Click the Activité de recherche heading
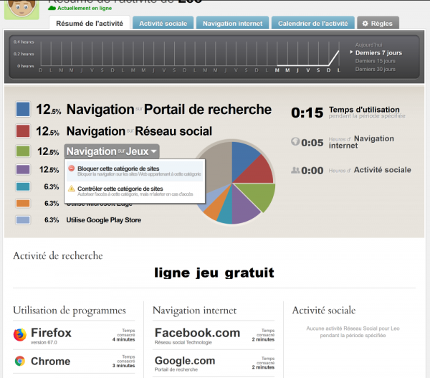This screenshot has width=430, height=378. pyautogui.click(x=58, y=255)
